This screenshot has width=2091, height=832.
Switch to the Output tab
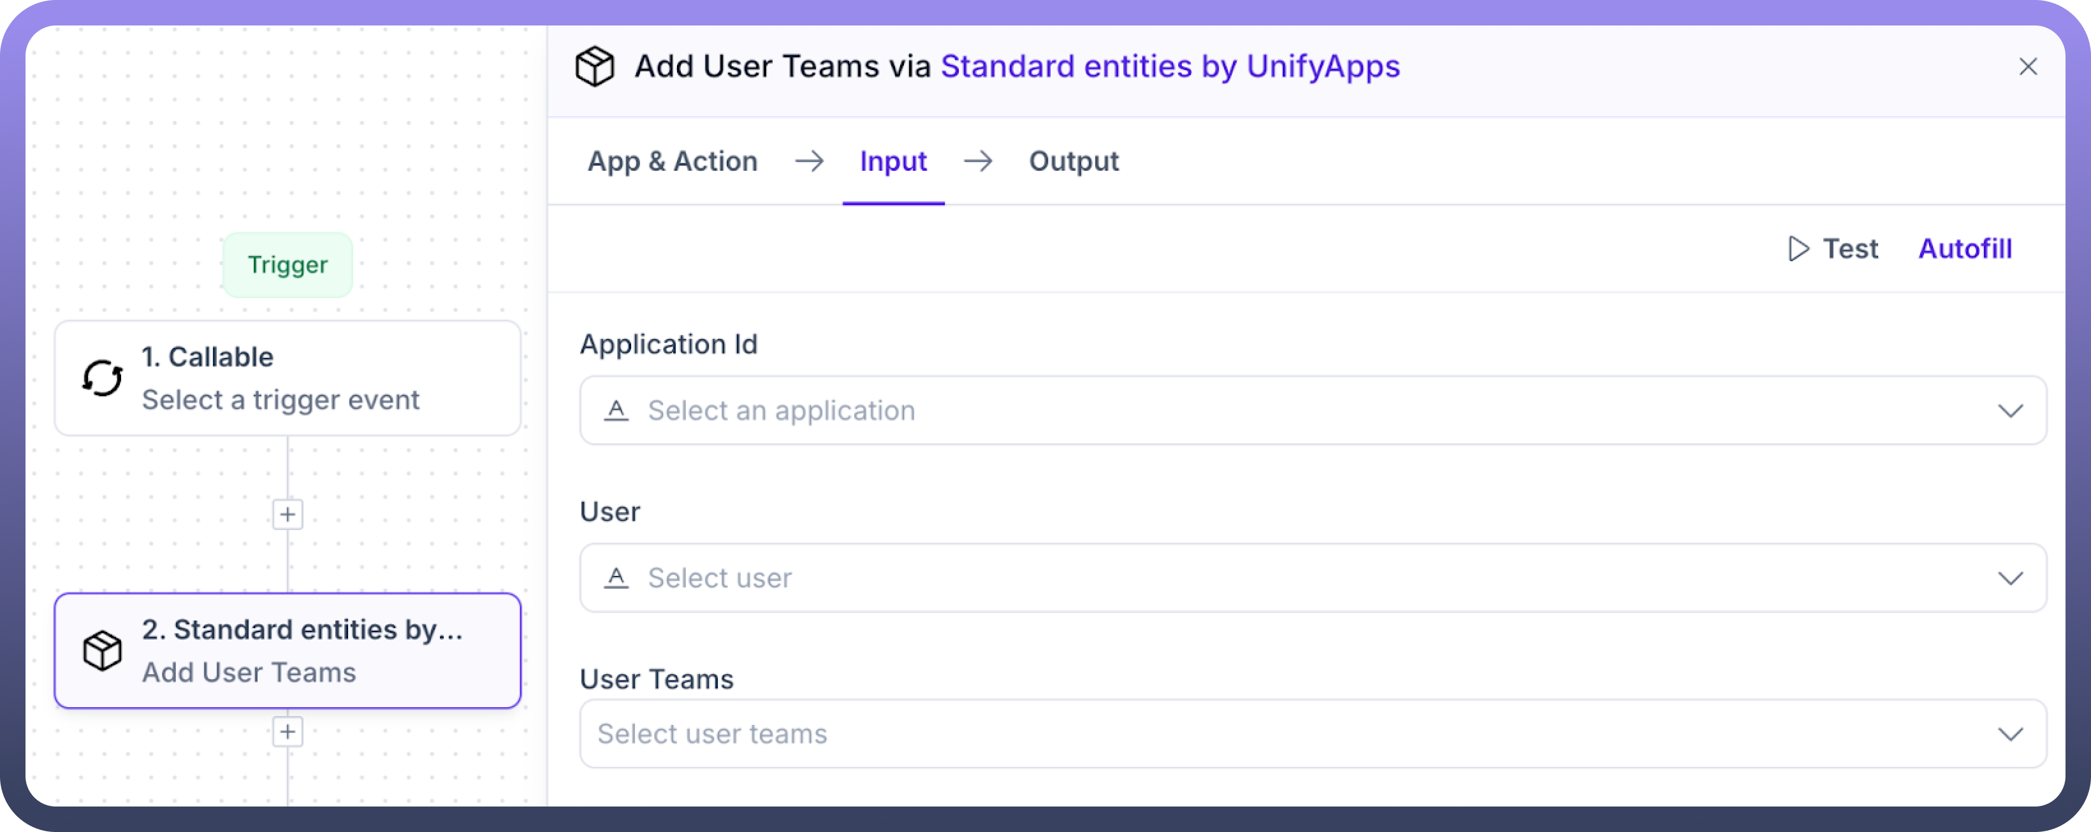coord(1073,161)
